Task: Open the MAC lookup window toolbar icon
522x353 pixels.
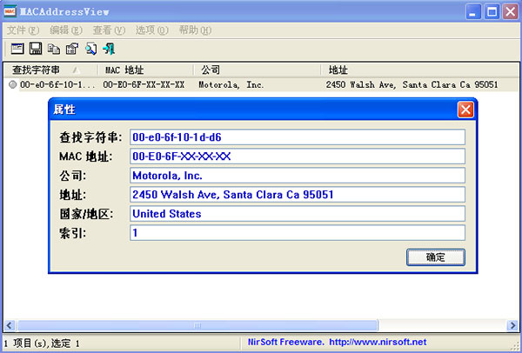Action: [17, 49]
